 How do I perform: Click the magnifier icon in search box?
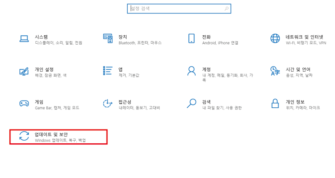coord(226,9)
